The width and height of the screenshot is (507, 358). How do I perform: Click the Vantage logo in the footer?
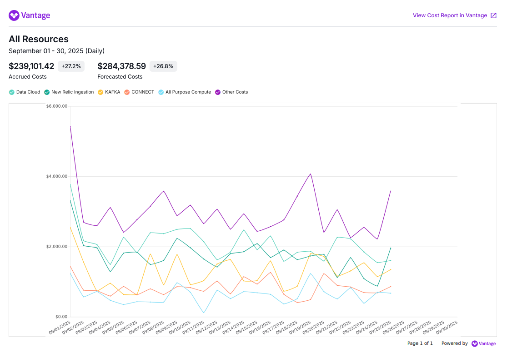point(484,343)
